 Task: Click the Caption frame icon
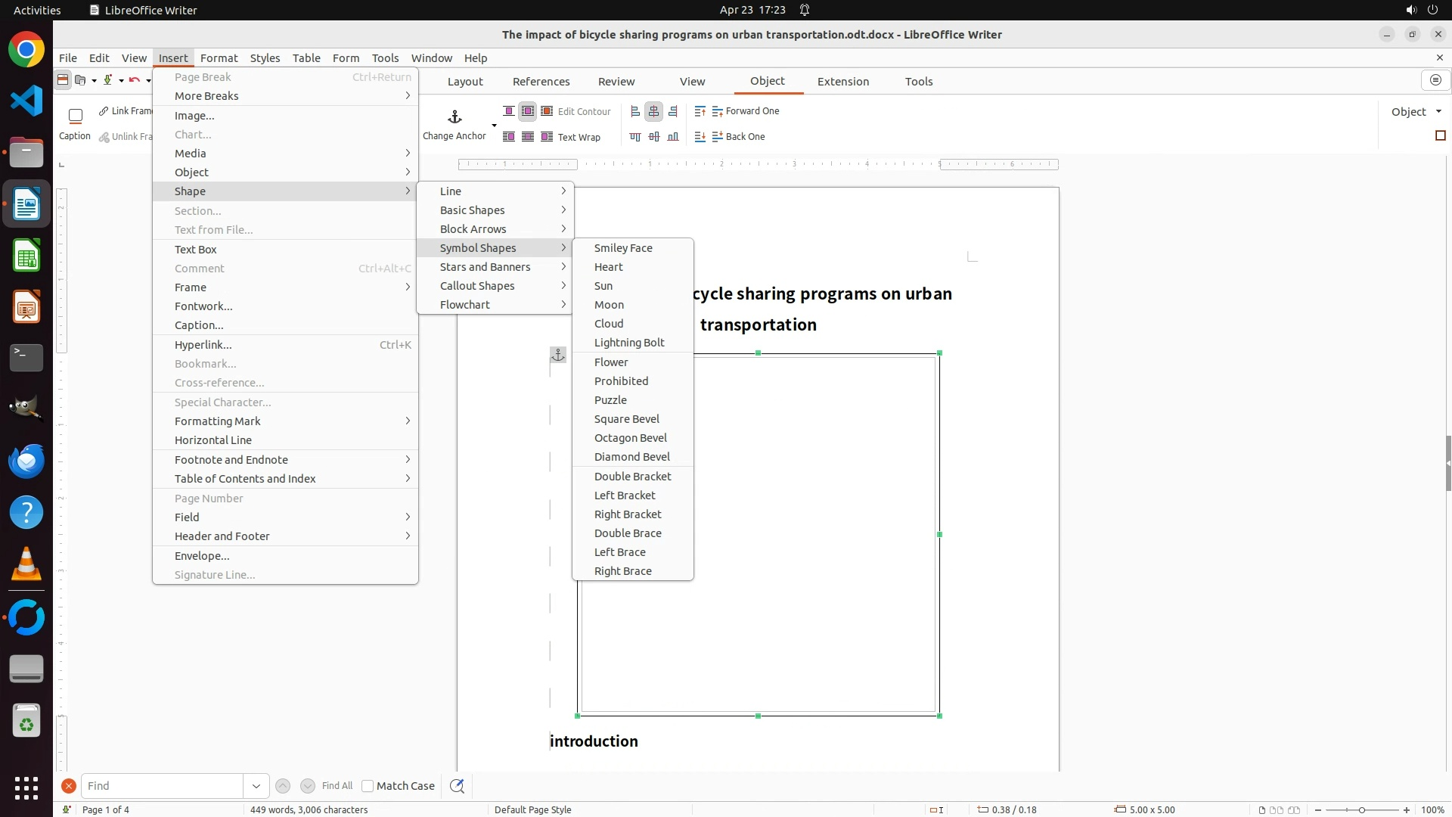[75, 116]
